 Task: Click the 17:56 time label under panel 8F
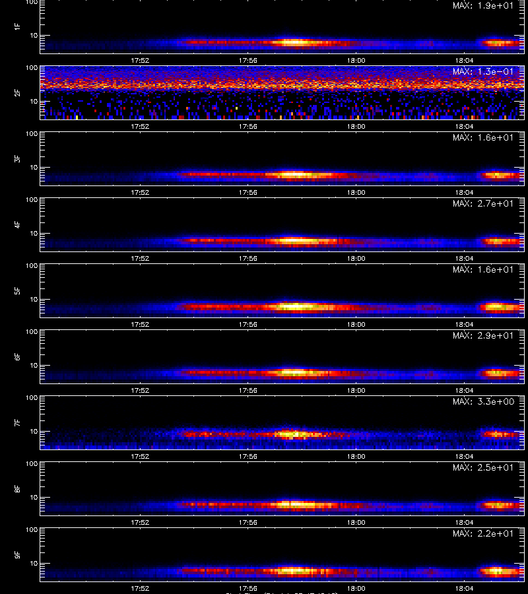coord(248,523)
